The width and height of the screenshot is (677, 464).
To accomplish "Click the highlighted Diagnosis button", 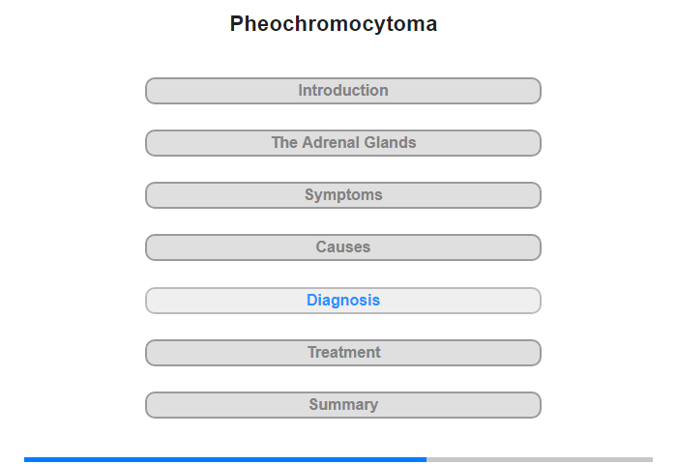I will pos(343,301).
